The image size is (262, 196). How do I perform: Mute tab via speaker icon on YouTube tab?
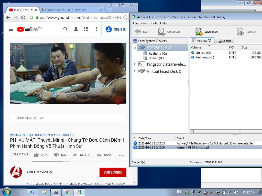pos(32,10)
